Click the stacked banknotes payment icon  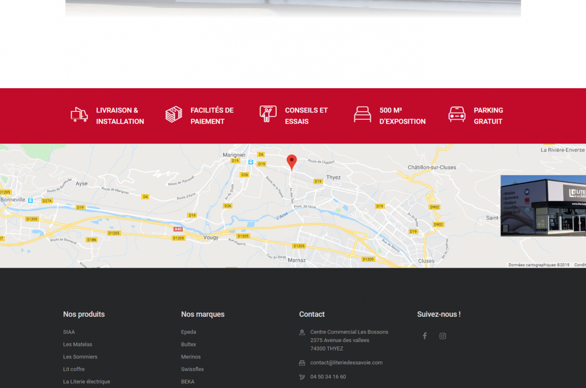point(174,115)
